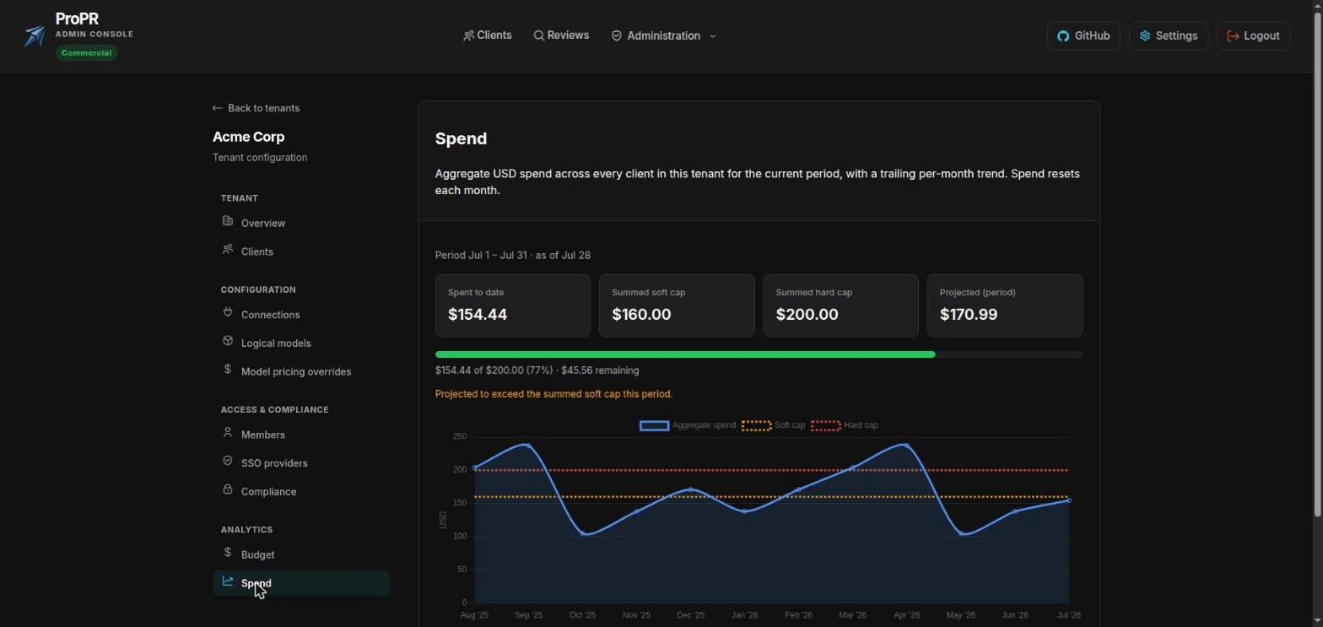This screenshot has height=627, width=1323.
Task: Click the Overview building icon in sidebar
Action: [x=228, y=221]
